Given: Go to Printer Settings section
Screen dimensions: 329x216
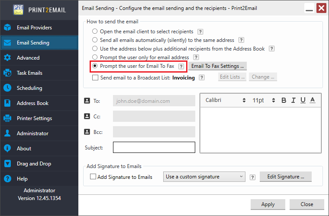Looking at the screenshot, I should 34,118.
